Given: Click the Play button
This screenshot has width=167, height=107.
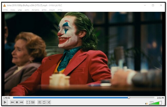Looking at the screenshot, I should (5, 102).
